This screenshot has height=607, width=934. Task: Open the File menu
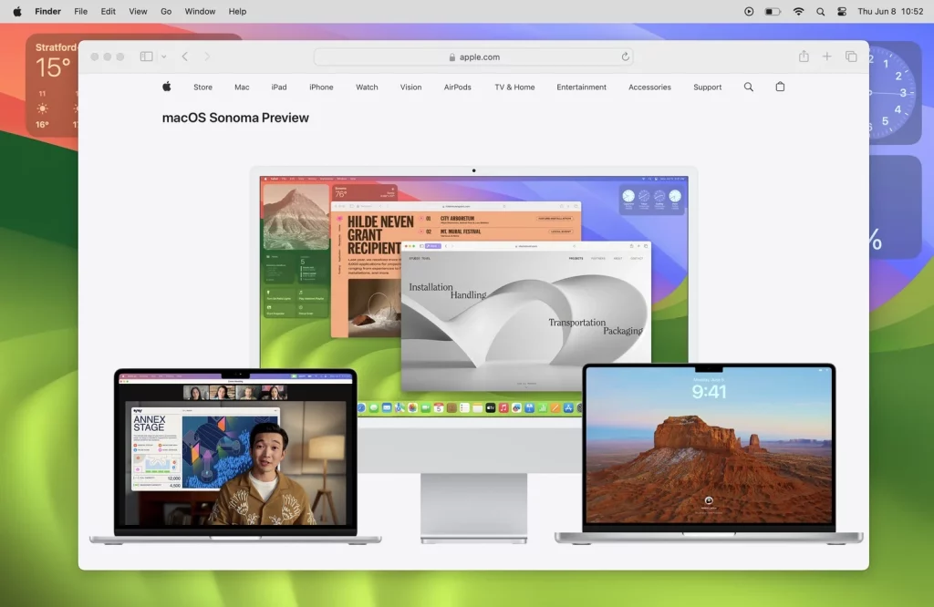(x=80, y=11)
